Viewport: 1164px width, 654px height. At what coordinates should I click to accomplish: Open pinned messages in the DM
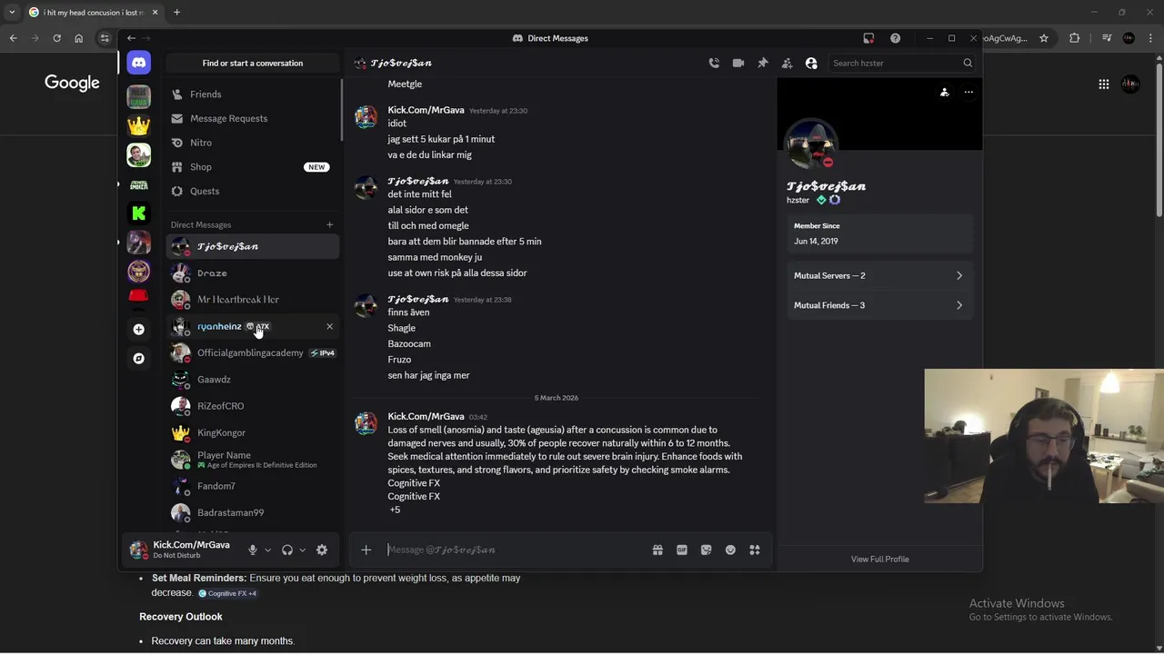pyautogui.click(x=763, y=63)
